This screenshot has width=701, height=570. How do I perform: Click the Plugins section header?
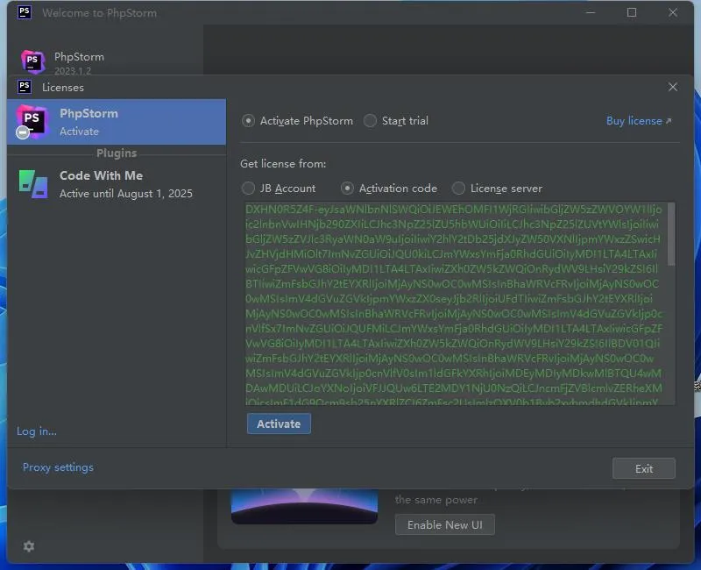[117, 153]
